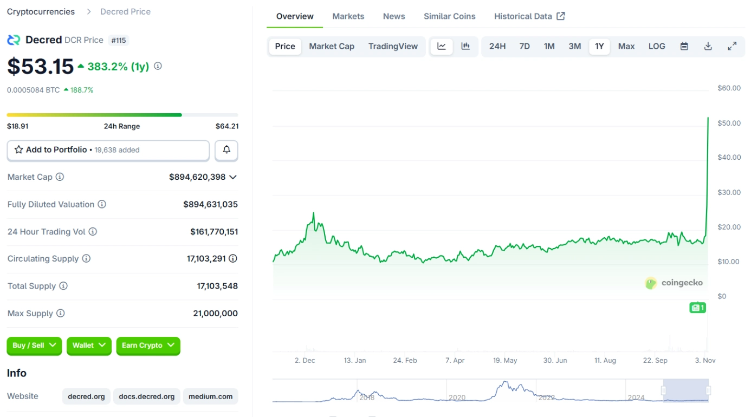Switch to candlestick chart icon
The image size is (751, 417).
tap(465, 47)
